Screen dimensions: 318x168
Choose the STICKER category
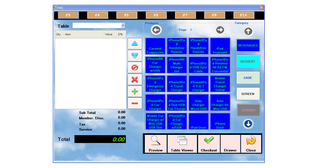pos(248,110)
